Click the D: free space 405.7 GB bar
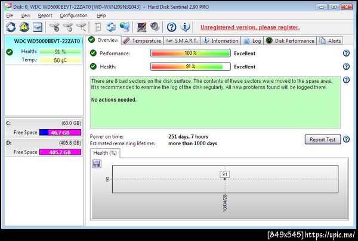The image size is (358, 241). (60, 152)
